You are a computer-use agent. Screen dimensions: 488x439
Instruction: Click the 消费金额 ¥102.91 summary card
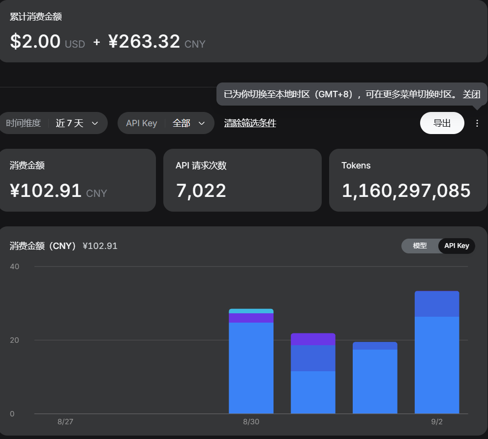78,180
